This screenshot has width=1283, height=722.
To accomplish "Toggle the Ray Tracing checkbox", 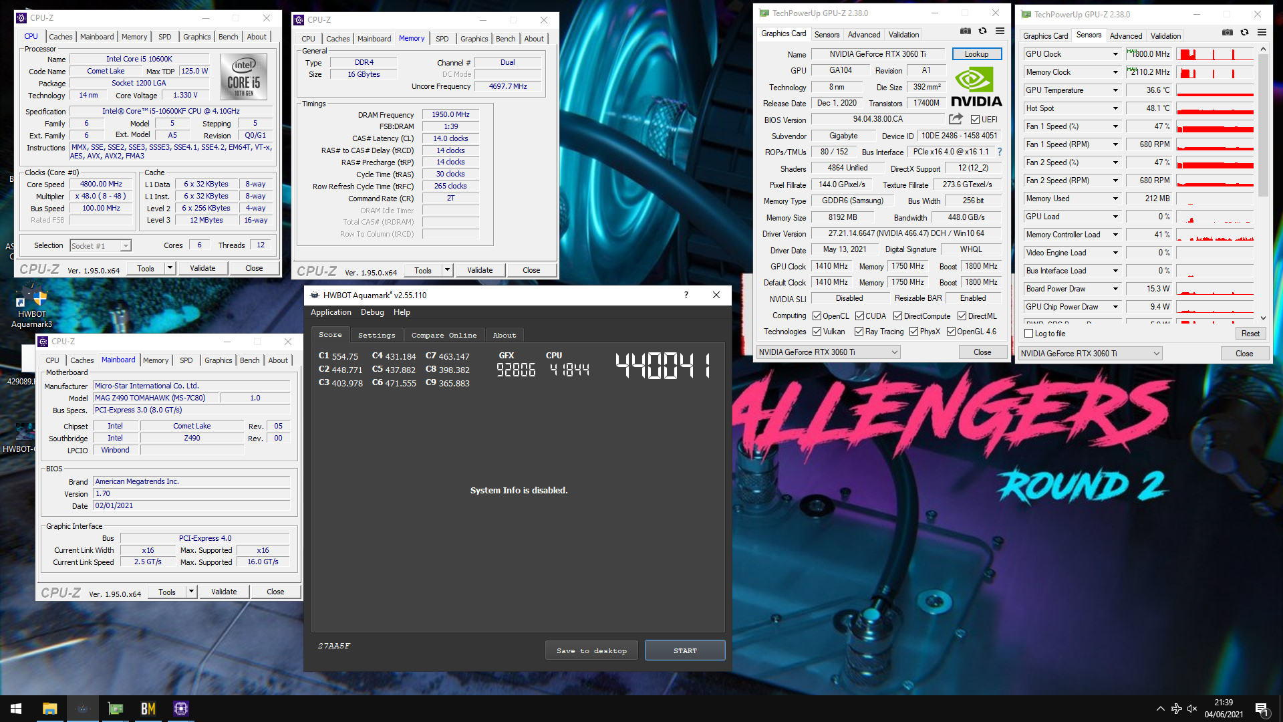I will (x=859, y=332).
